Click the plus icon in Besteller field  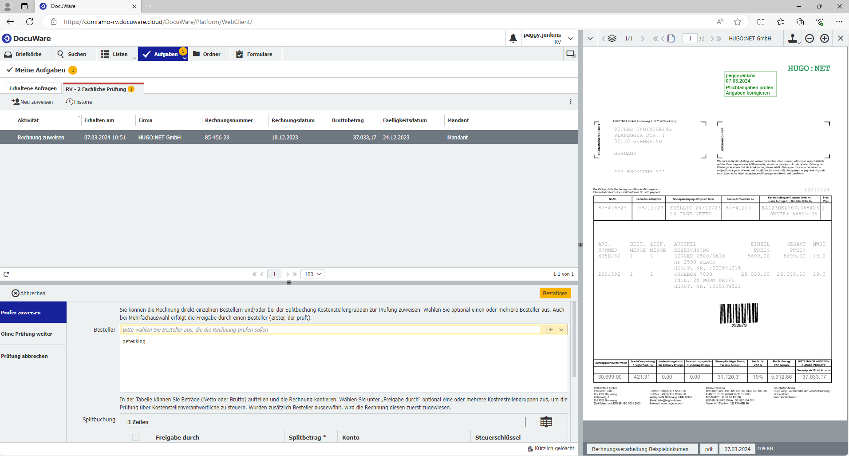coord(551,330)
